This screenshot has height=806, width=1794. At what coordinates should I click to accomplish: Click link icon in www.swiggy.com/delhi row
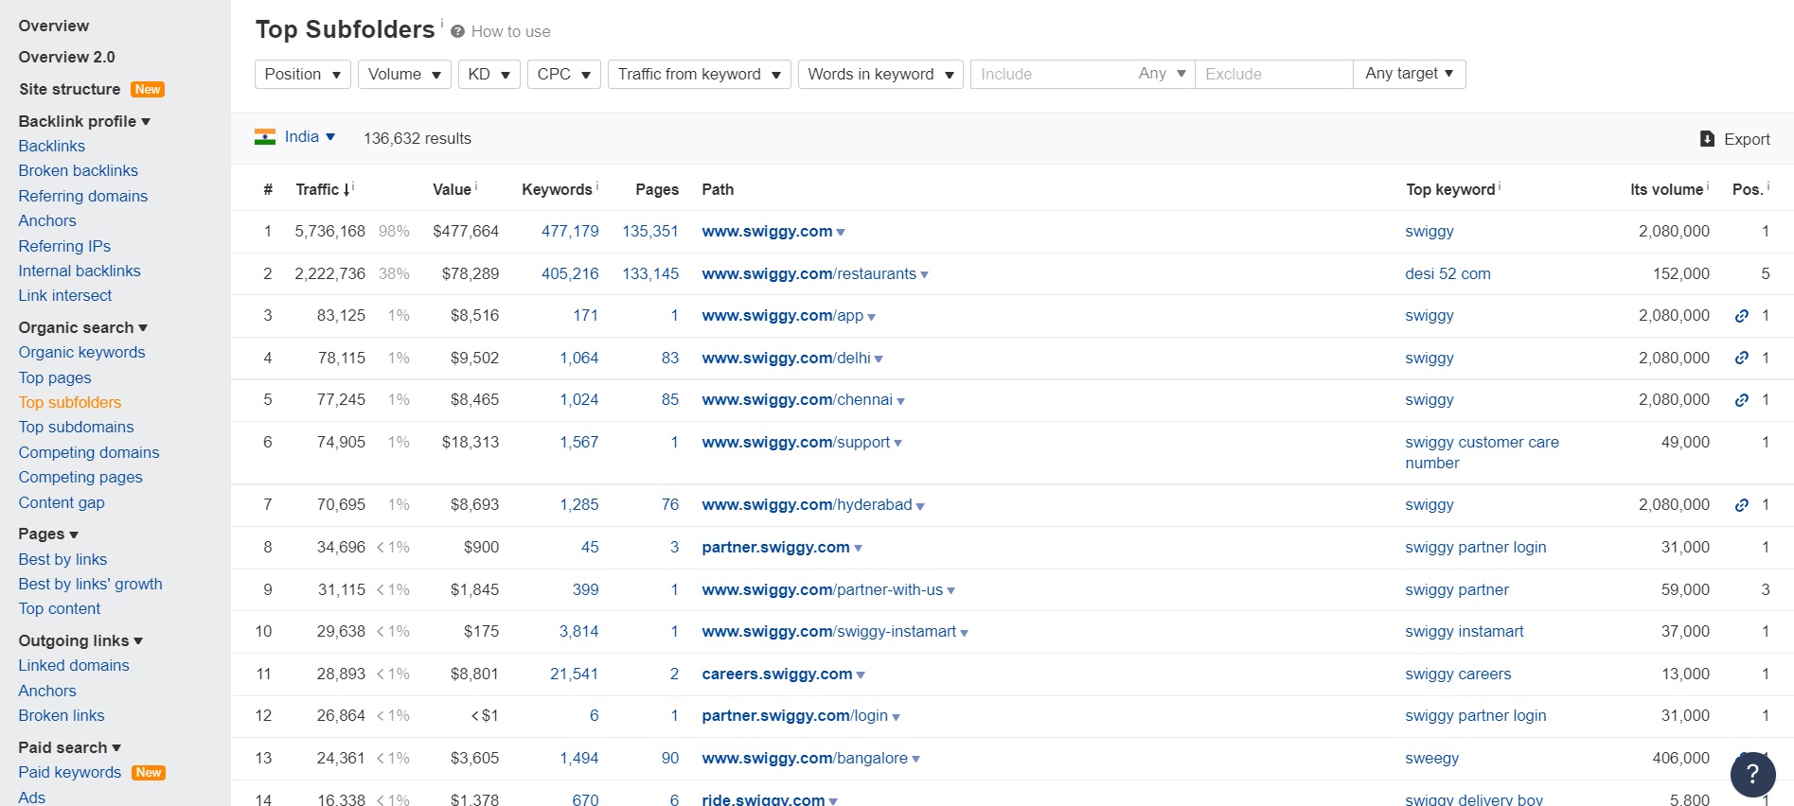coord(1741,358)
